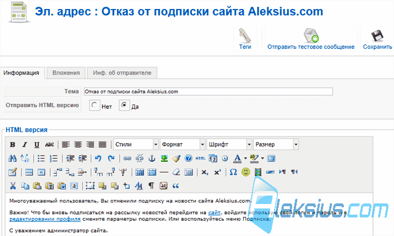Open the Размер size dropdown
Image resolution: width=394 pixels, height=236 pixels.
(276, 144)
